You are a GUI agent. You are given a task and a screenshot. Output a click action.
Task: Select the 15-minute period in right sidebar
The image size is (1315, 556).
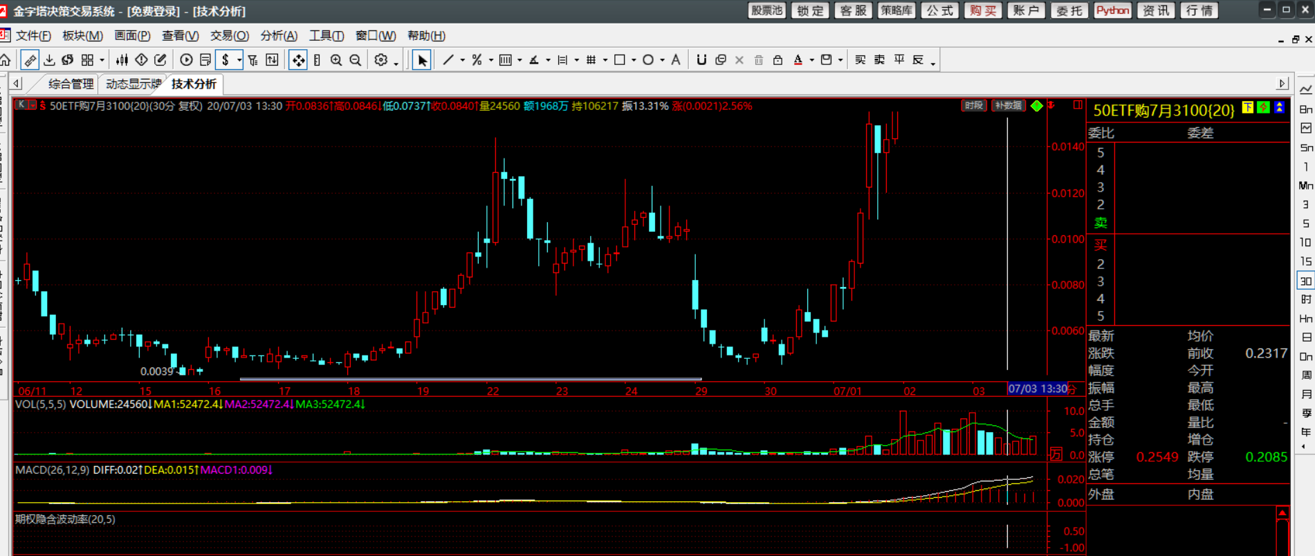(1305, 261)
